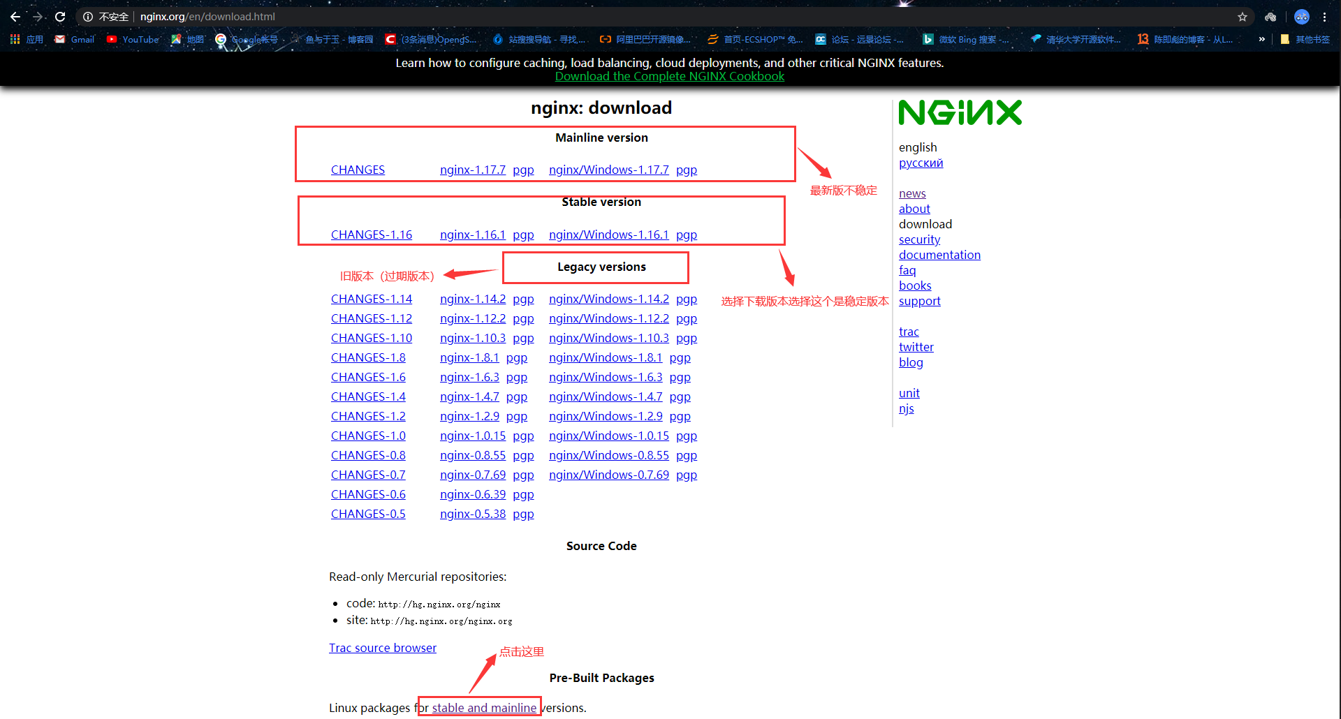Open CHANGES-1.16 link
1341x719 pixels.
tap(372, 235)
